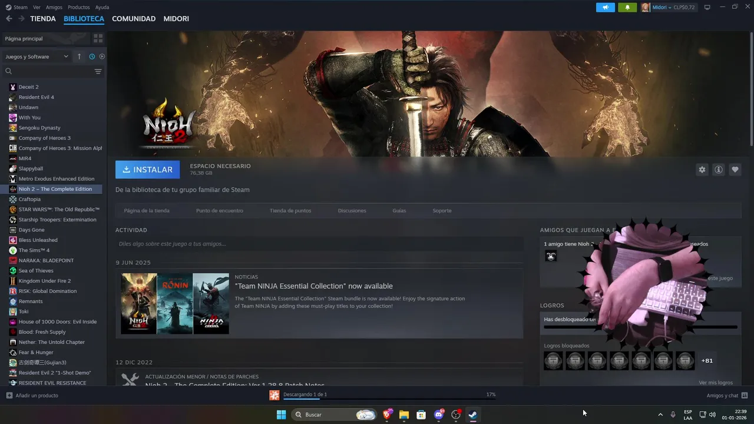Toggle the ready-to-play filter icon
The image size is (754, 424).
[102, 57]
